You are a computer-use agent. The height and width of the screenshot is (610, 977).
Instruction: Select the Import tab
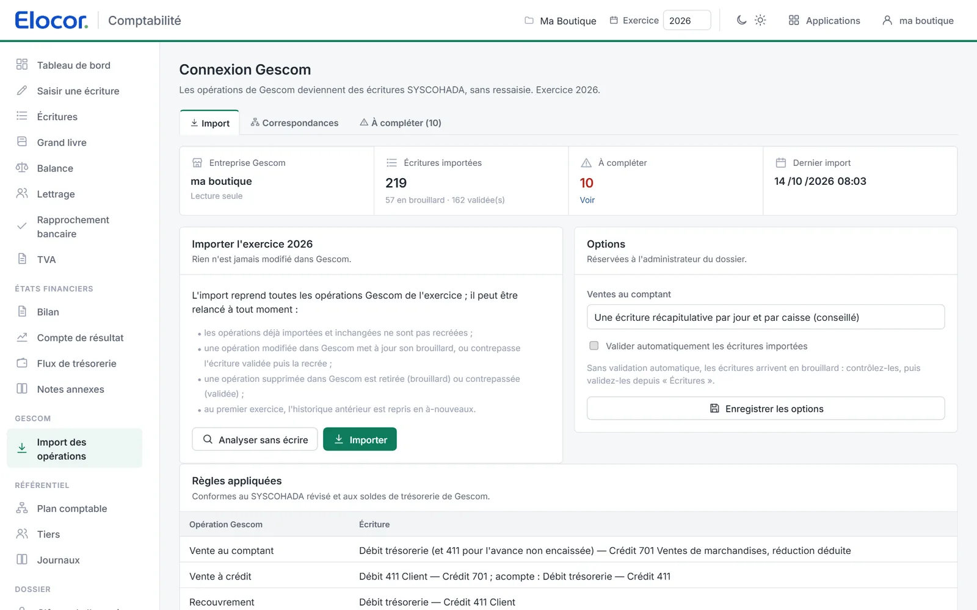click(x=209, y=123)
